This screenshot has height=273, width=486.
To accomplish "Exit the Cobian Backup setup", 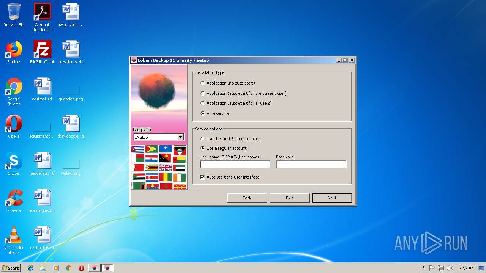I will click(290, 198).
